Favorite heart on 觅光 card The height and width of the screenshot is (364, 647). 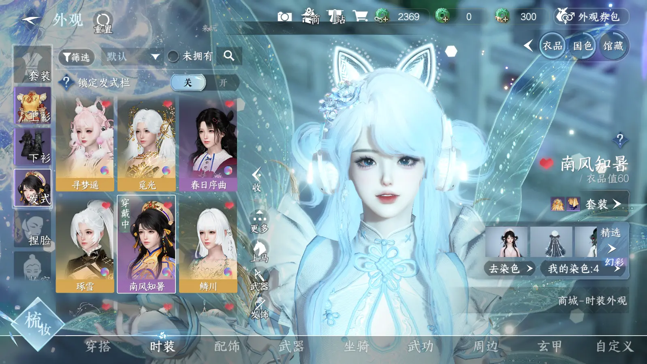point(168,104)
